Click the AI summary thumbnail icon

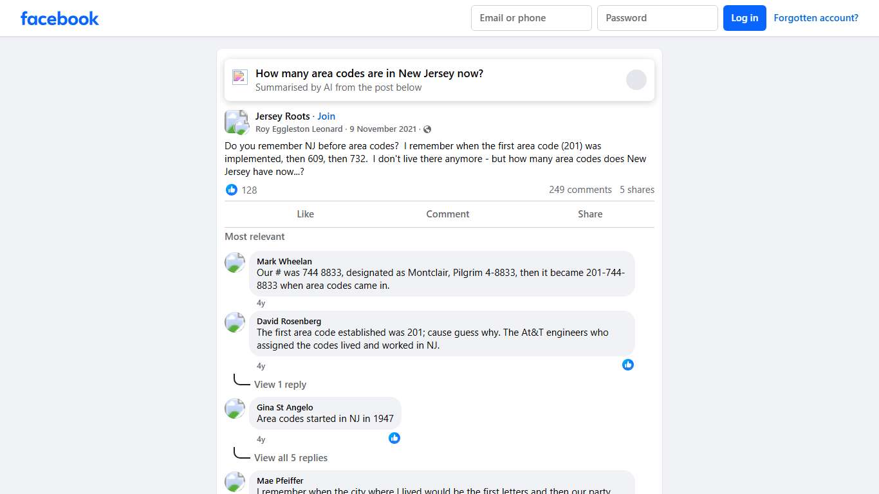point(240,77)
